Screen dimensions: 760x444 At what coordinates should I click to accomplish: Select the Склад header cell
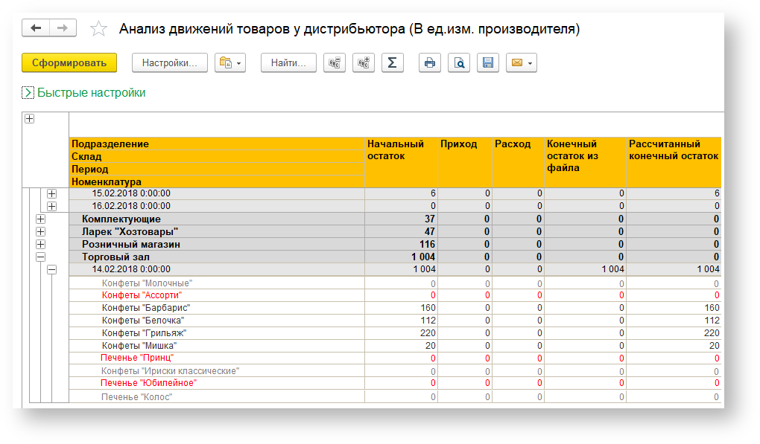click(217, 157)
